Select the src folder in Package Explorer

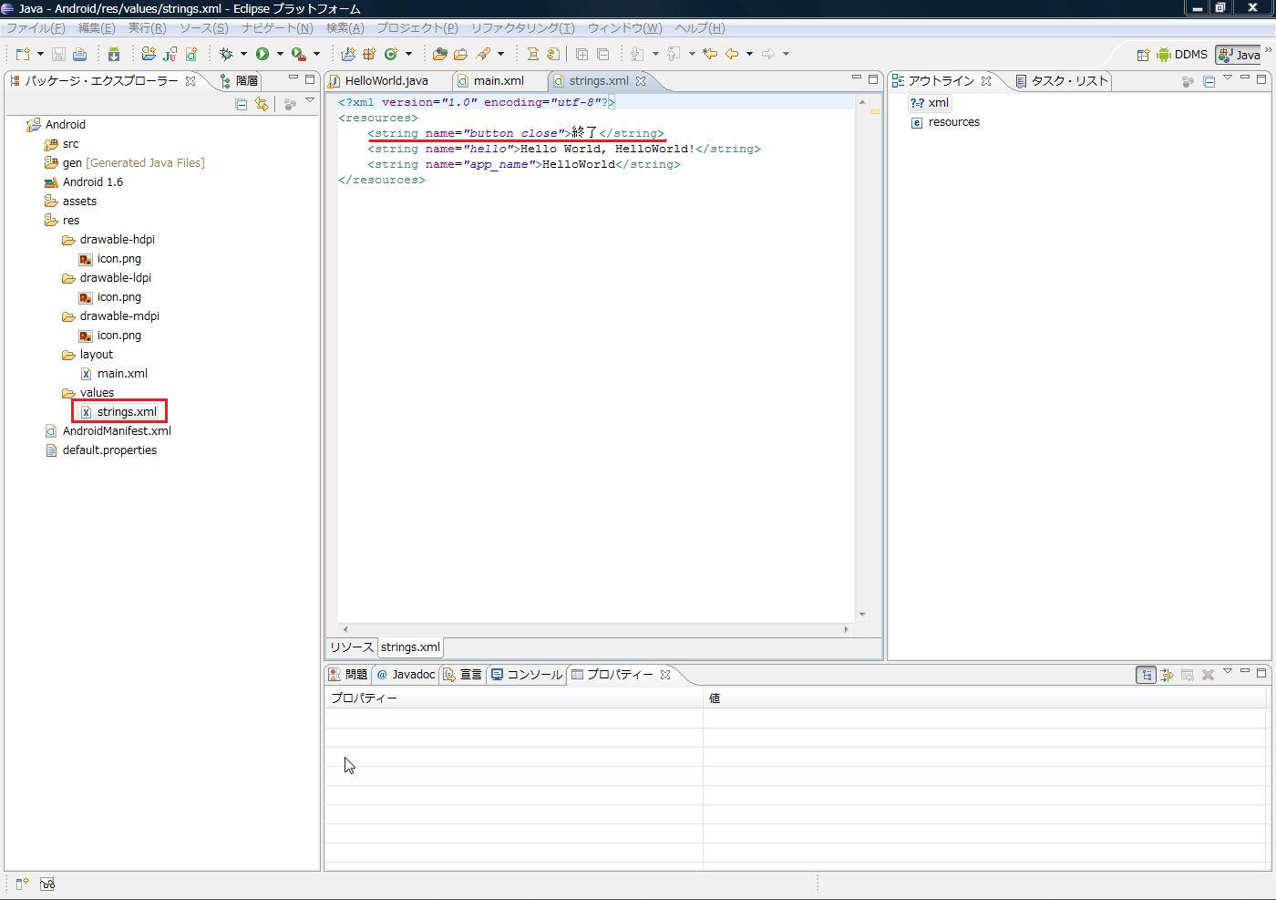point(62,144)
